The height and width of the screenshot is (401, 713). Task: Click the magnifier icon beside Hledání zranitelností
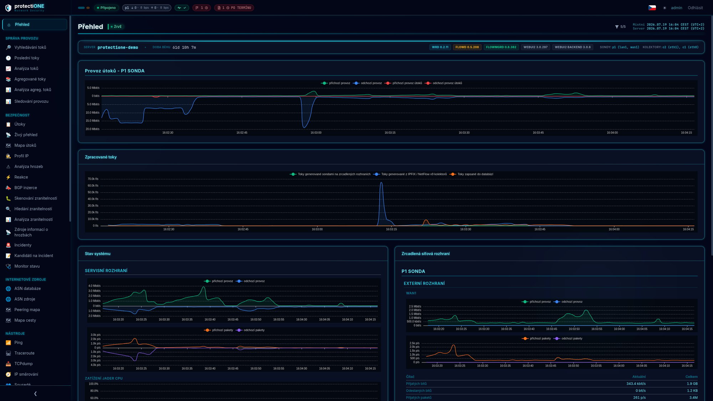(8, 209)
